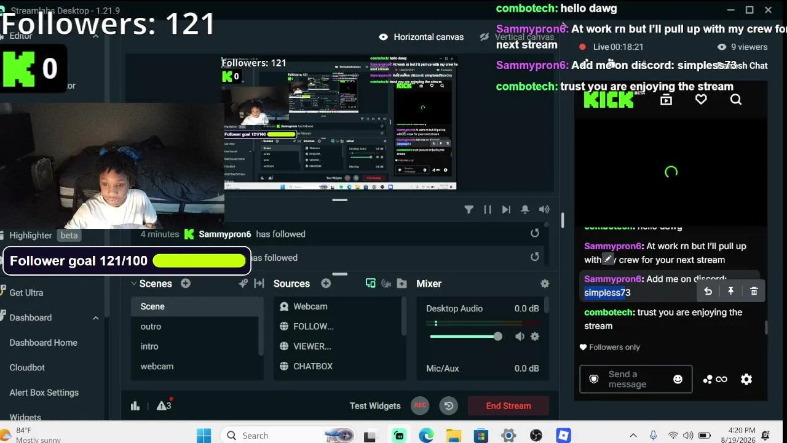This screenshot has height=443, width=787.
Task: Click Get Ultra in sidebar
Action: (26, 293)
